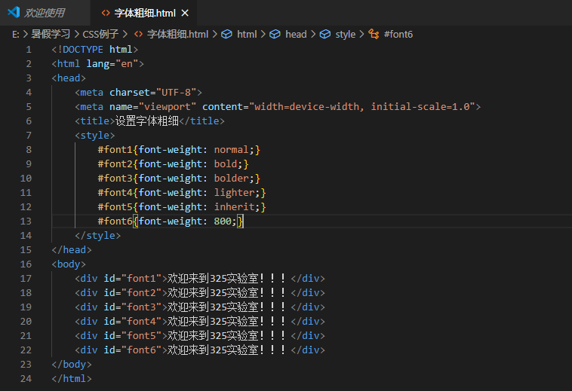Click the opening body tag on line 16

click(69, 264)
